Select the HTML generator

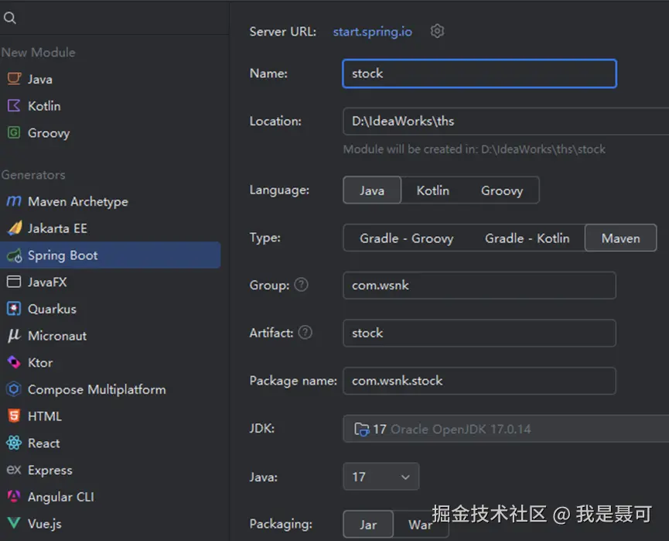point(110,416)
